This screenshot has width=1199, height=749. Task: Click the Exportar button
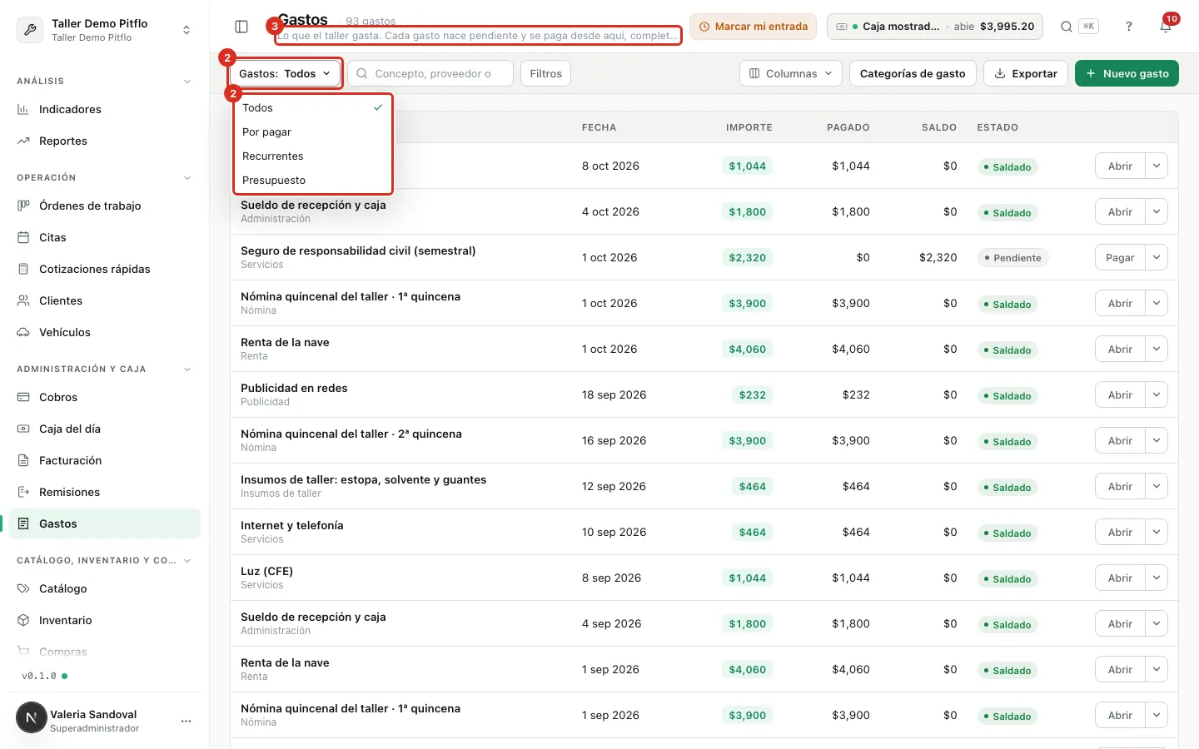(x=1026, y=73)
